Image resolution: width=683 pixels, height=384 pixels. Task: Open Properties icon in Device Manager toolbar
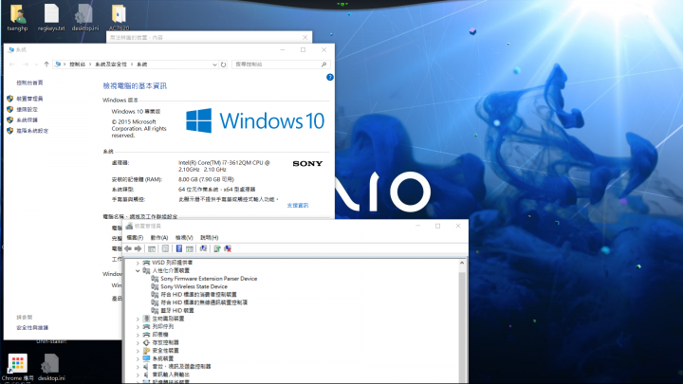tap(165, 248)
